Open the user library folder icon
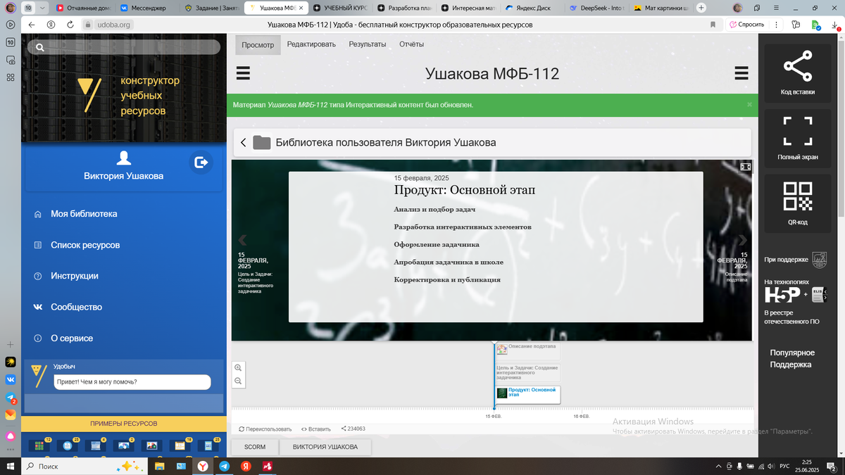This screenshot has width=845, height=475. pyautogui.click(x=262, y=142)
